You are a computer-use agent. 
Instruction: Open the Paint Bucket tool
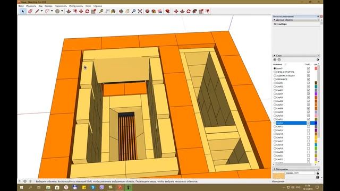click(113, 11)
